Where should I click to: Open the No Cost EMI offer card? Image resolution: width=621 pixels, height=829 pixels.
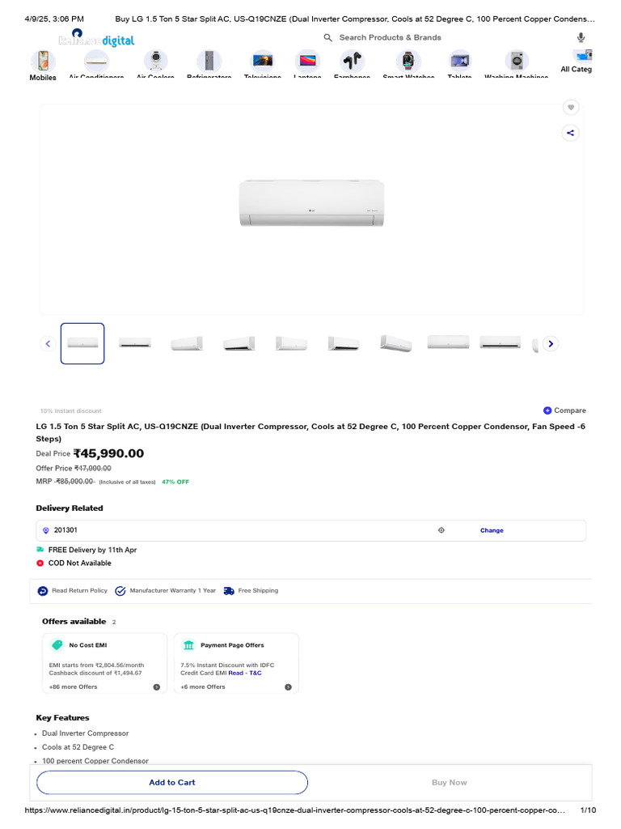point(104,664)
